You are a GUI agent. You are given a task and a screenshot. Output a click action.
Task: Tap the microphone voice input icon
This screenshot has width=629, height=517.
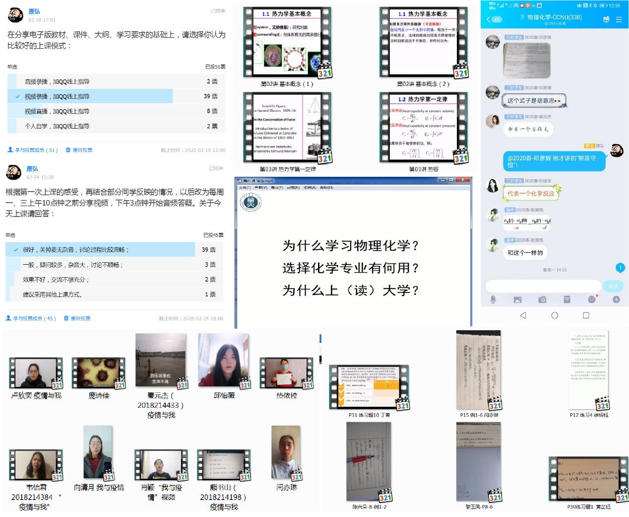point(493,299)
